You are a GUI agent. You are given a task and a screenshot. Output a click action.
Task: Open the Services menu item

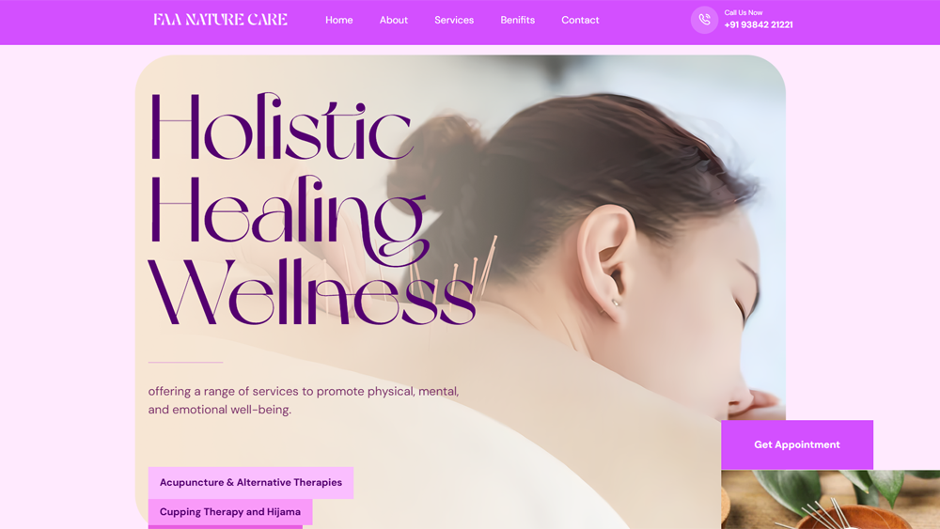454,20
